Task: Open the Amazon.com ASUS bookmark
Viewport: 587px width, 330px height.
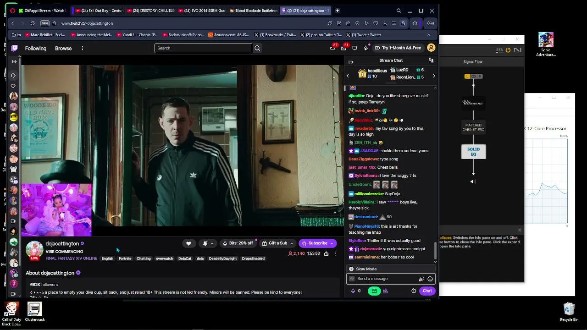Action: (x=228, y=35)
